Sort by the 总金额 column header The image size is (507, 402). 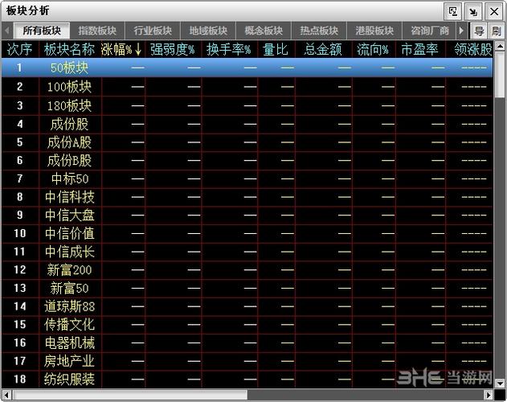point(323,49)
